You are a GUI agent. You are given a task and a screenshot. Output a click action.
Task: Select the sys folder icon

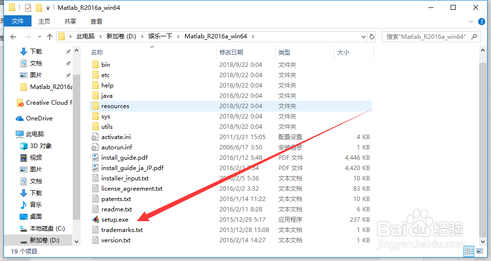click(x=95, y=116)
